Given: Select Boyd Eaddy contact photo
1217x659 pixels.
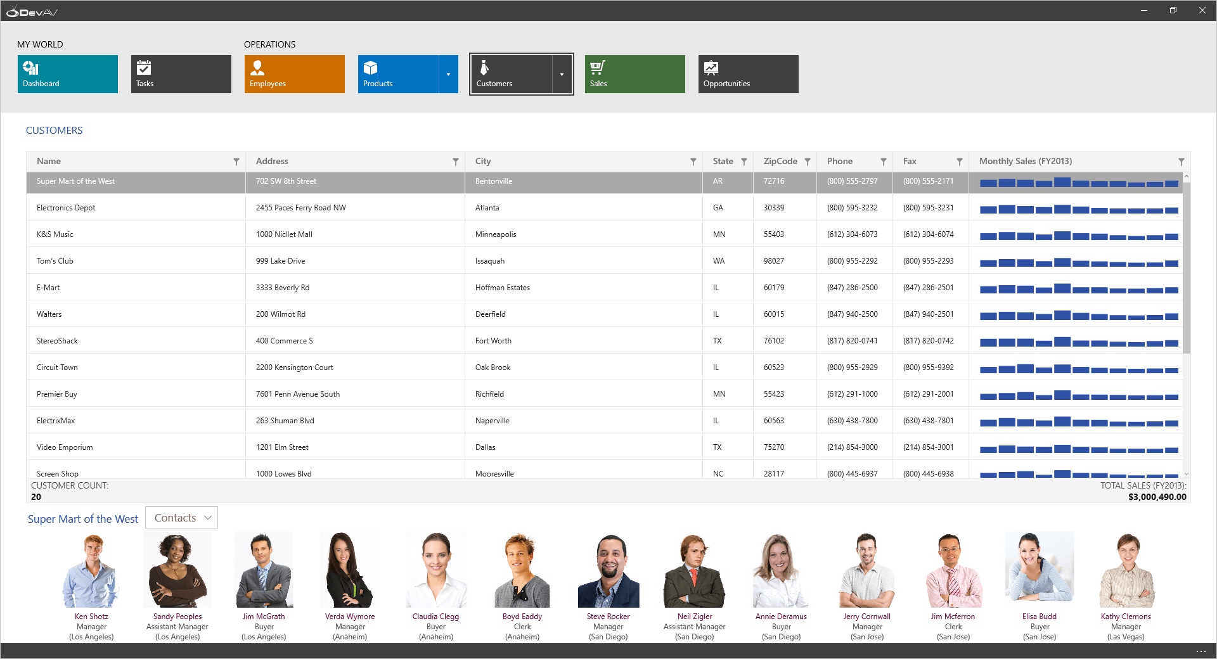Looking at the screenshot, I should click(x=522, y=570).
